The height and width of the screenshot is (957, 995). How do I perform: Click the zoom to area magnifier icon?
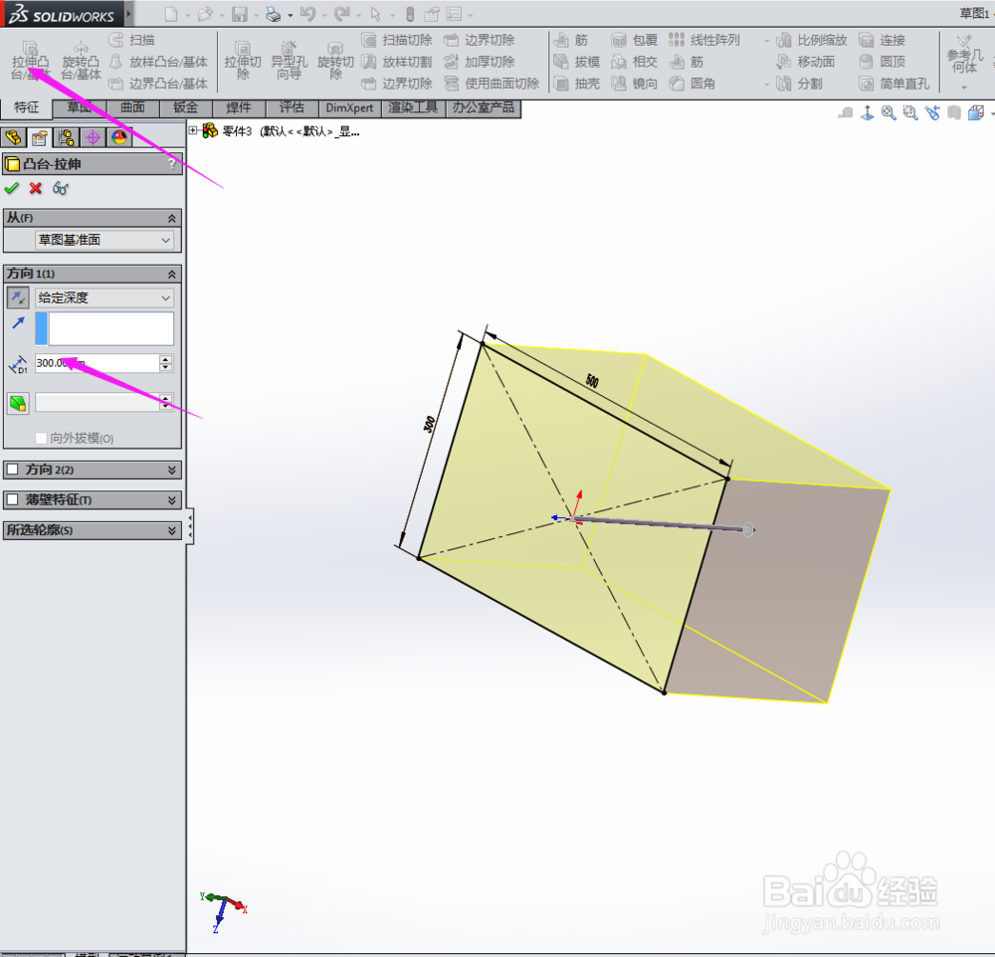[910, 113]
